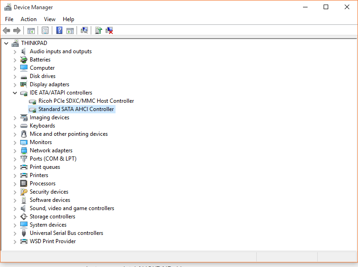
Task: Click the blue Help question mark icon
Action: point(60,30)
